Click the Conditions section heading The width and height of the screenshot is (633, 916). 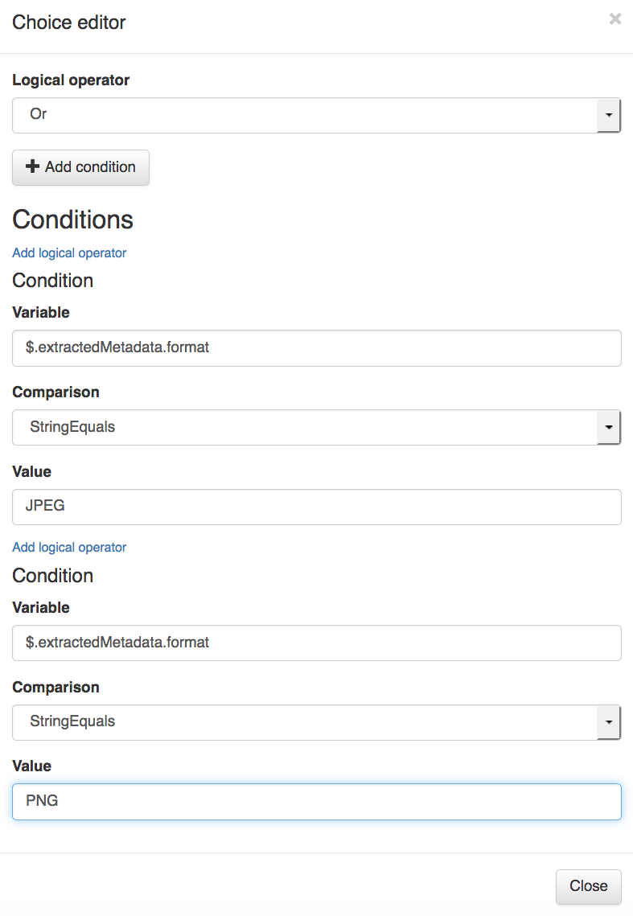click(x=73, y=220)
